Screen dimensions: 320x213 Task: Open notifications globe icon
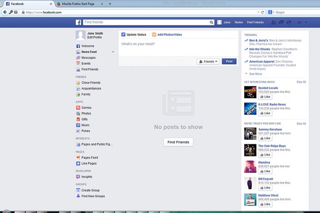coord(289,22)
